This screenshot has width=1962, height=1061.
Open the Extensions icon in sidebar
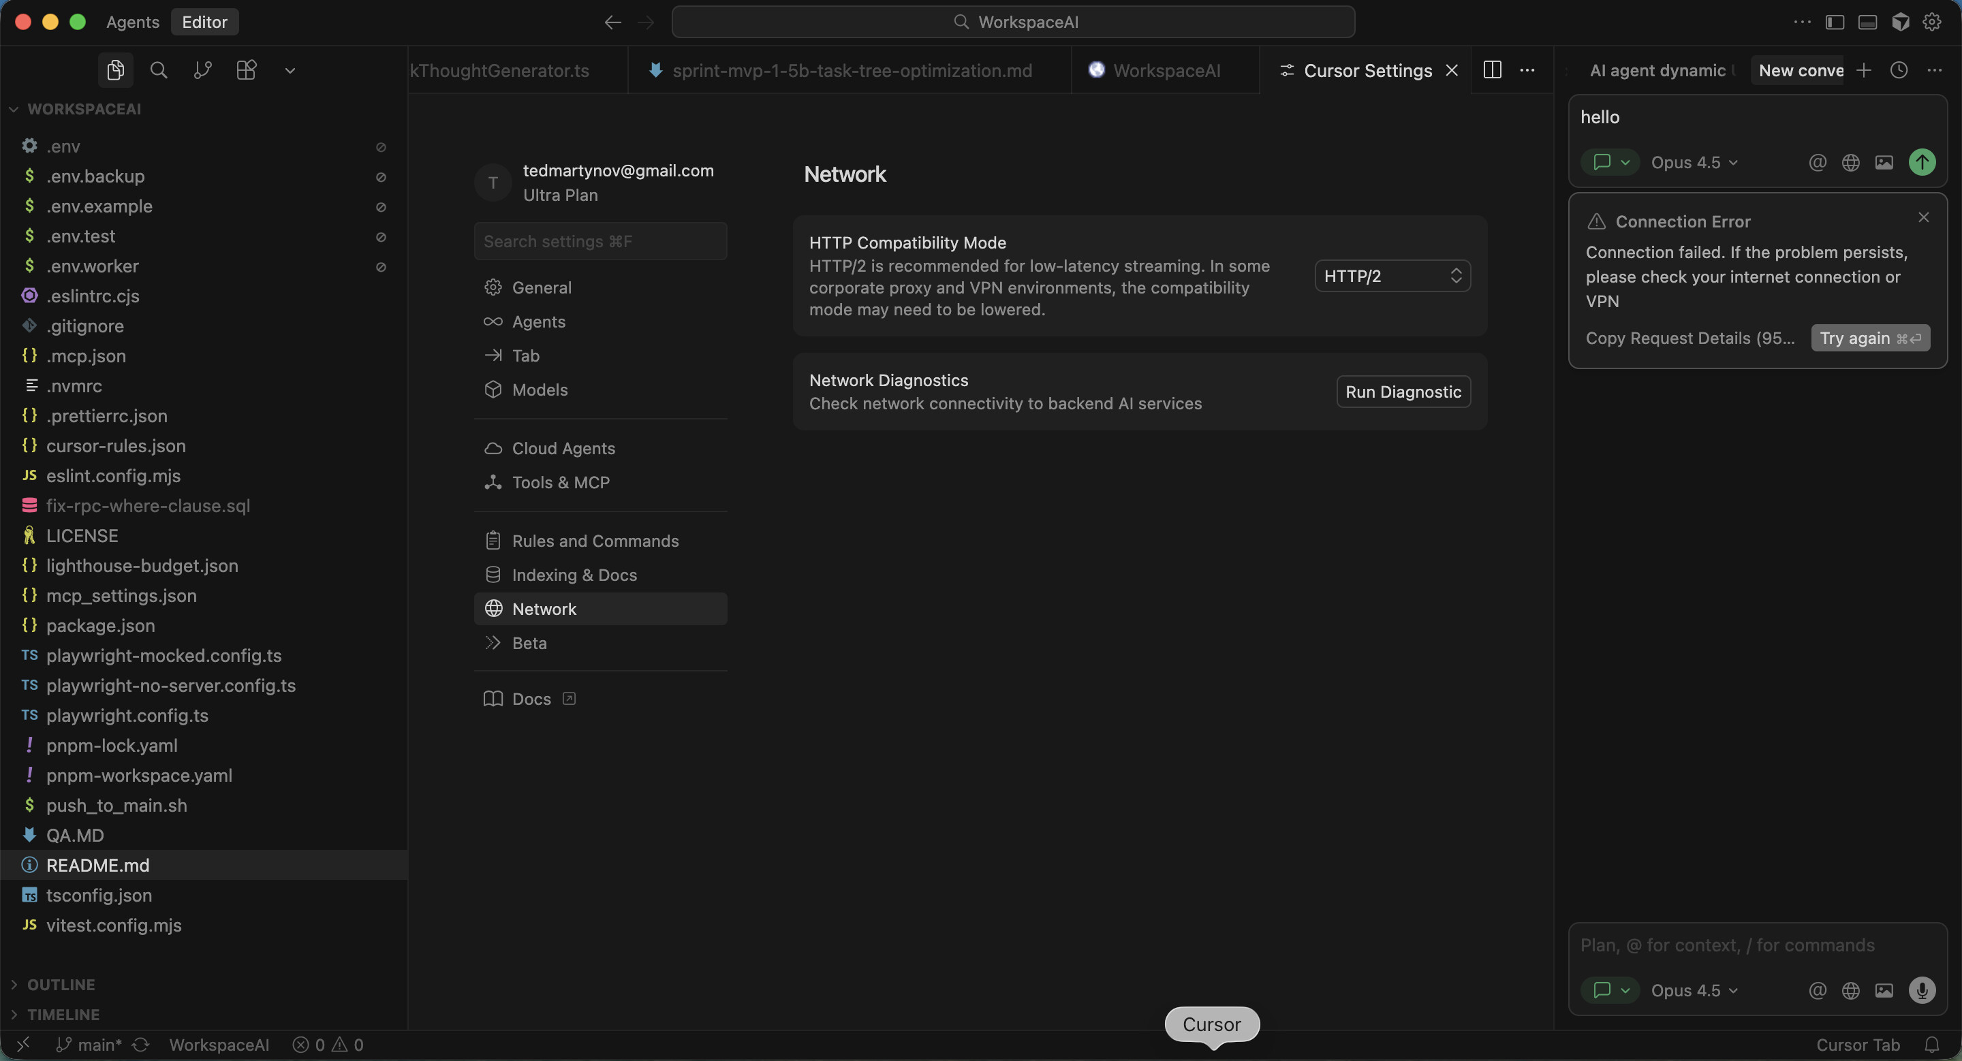coord(246,70)
